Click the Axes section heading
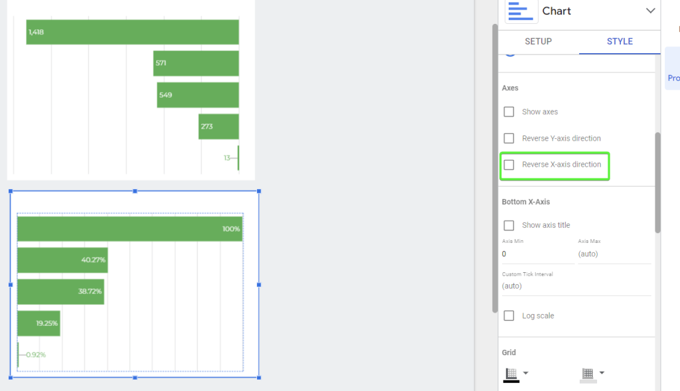Screen dimensions: 680x391 tap(510, 88)
